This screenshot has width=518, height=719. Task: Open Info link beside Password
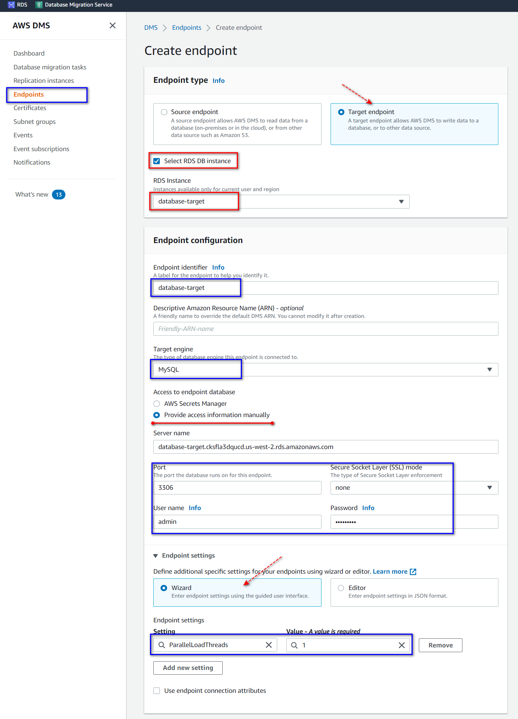pyautogui.click(x=368, y=508)
